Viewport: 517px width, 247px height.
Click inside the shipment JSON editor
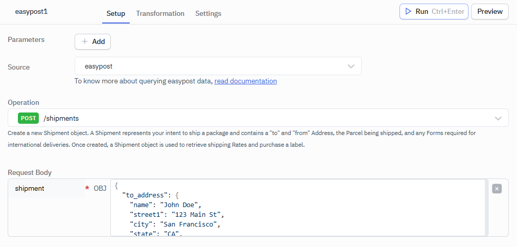pos(298,208)
